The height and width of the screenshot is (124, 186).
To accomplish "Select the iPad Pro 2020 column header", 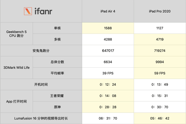I will point(160,11).
